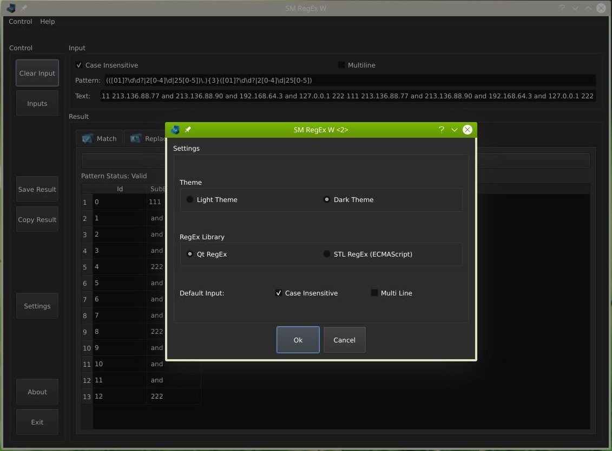Toggle the pin icon in the Settings dialog title bar
Viewport: 612px width, 451px height.
pyautogui.click(x=188, y=130)
